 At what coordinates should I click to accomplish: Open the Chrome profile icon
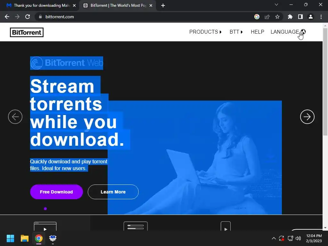coord(311,17)
